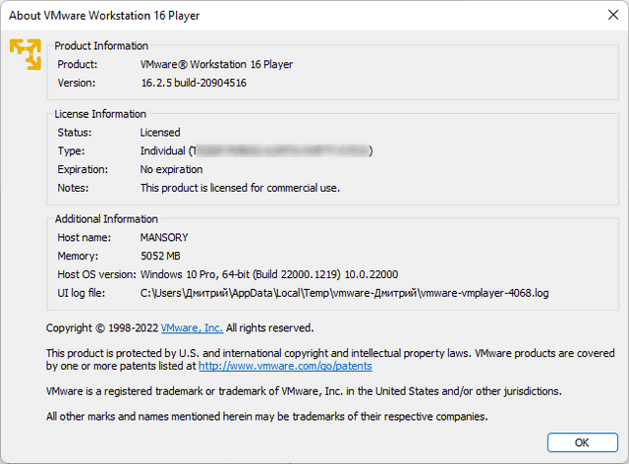The width and height of the screenshot is (629, 464).
Task: Open the VMware, Inc. link
Action: point(192,327)
